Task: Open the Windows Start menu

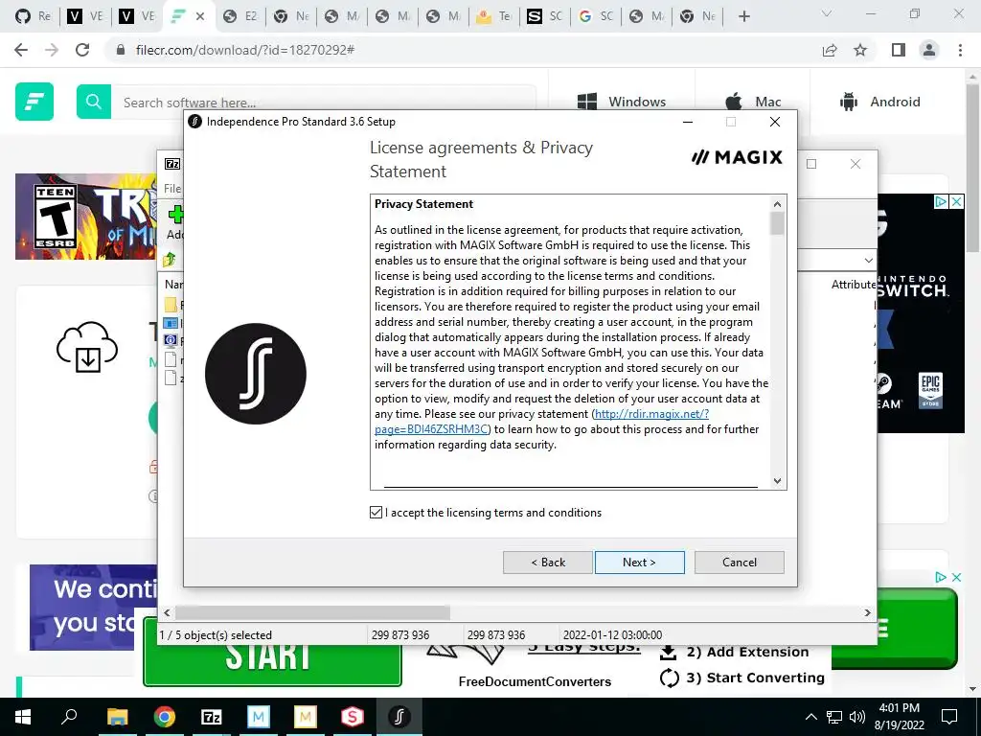Action: [x=23, y=717]
